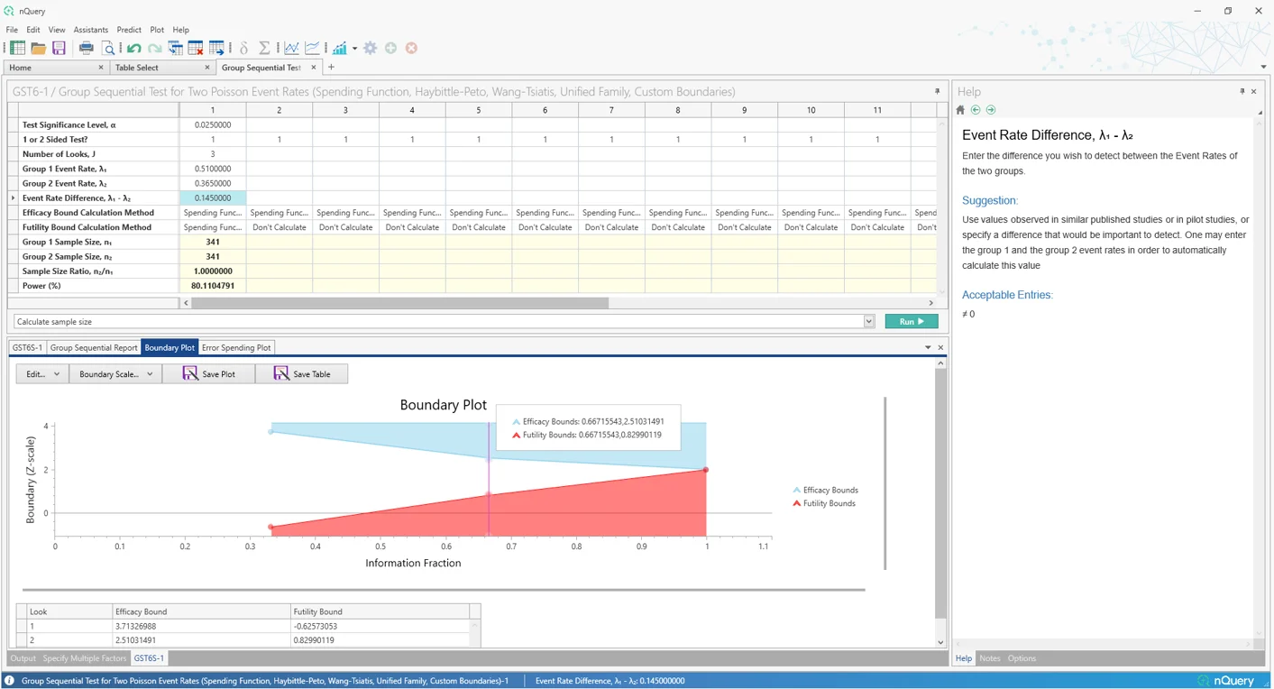
Task: Pin or unpin the Help panel
Action: tap(1242, 91)
